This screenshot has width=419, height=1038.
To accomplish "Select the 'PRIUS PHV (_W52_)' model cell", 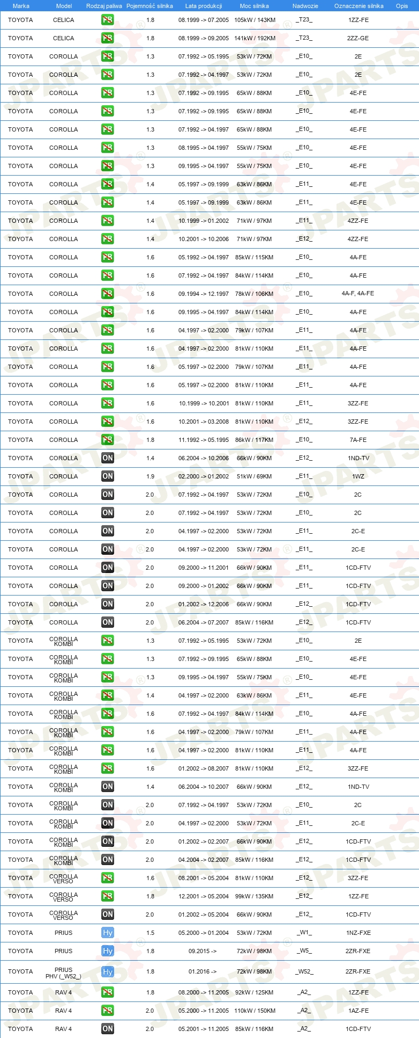I will [x=63, y=973].
